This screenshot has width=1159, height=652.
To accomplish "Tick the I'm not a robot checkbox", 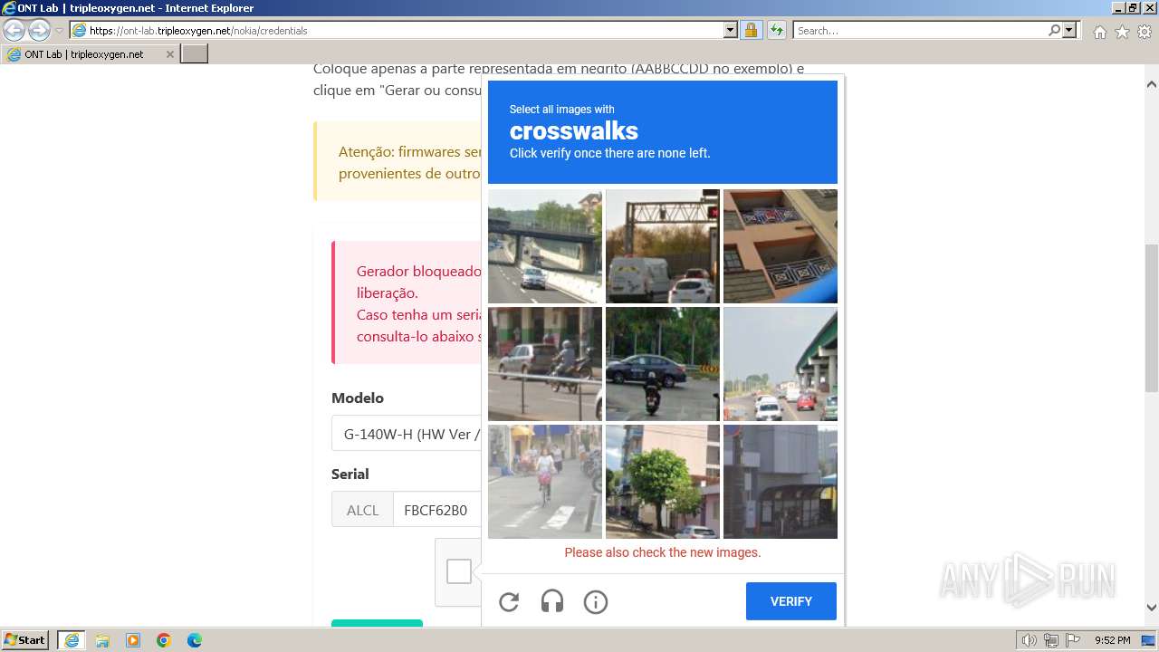I will 459,571.
